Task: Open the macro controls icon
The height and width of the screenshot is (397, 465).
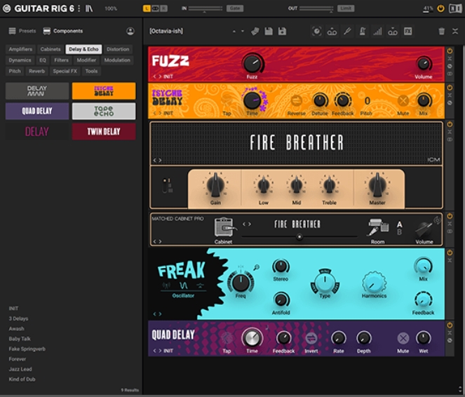Action: click(317, 31)
